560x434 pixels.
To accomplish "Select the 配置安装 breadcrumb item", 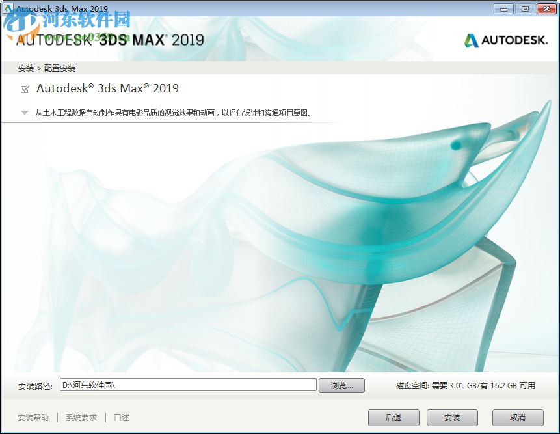I will click(x=60, y=68).
